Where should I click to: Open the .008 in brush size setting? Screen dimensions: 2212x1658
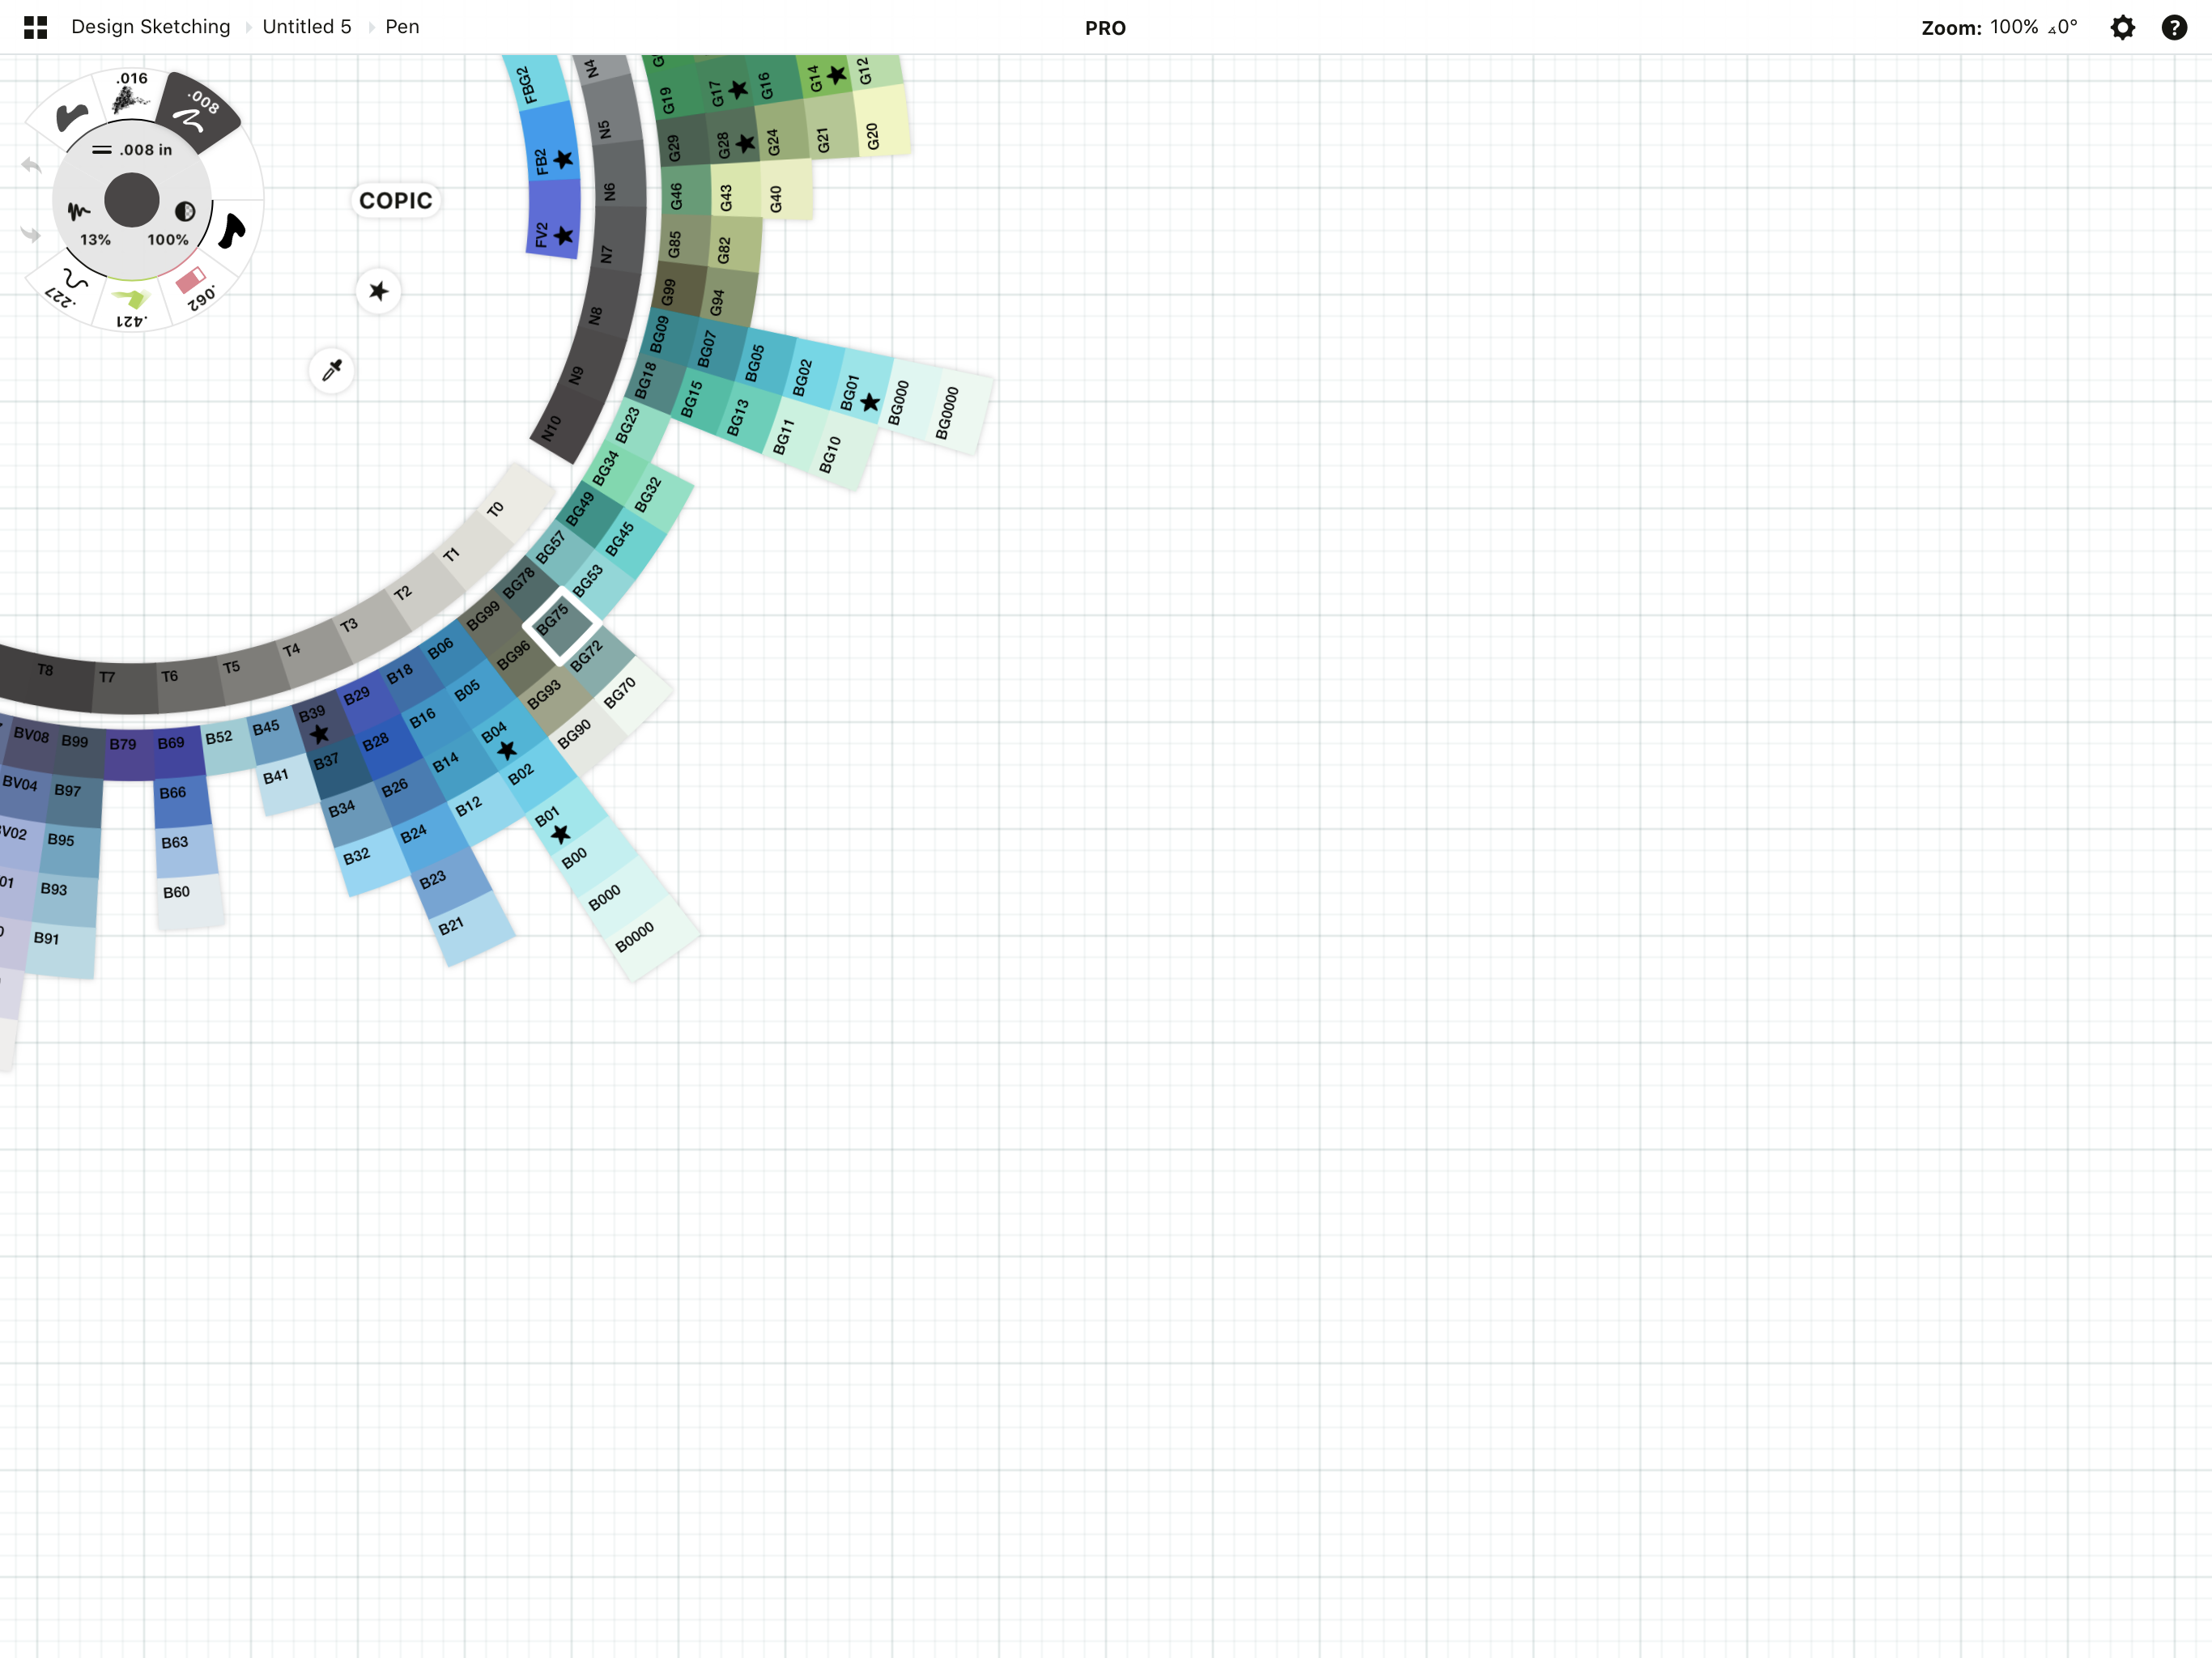132,150
